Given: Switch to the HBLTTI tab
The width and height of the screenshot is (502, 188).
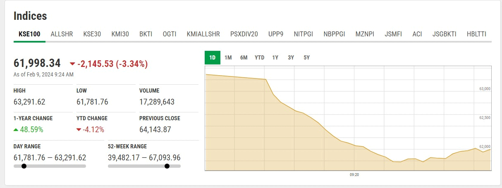Looking at the screenshot, I should [x=476, y=34].
